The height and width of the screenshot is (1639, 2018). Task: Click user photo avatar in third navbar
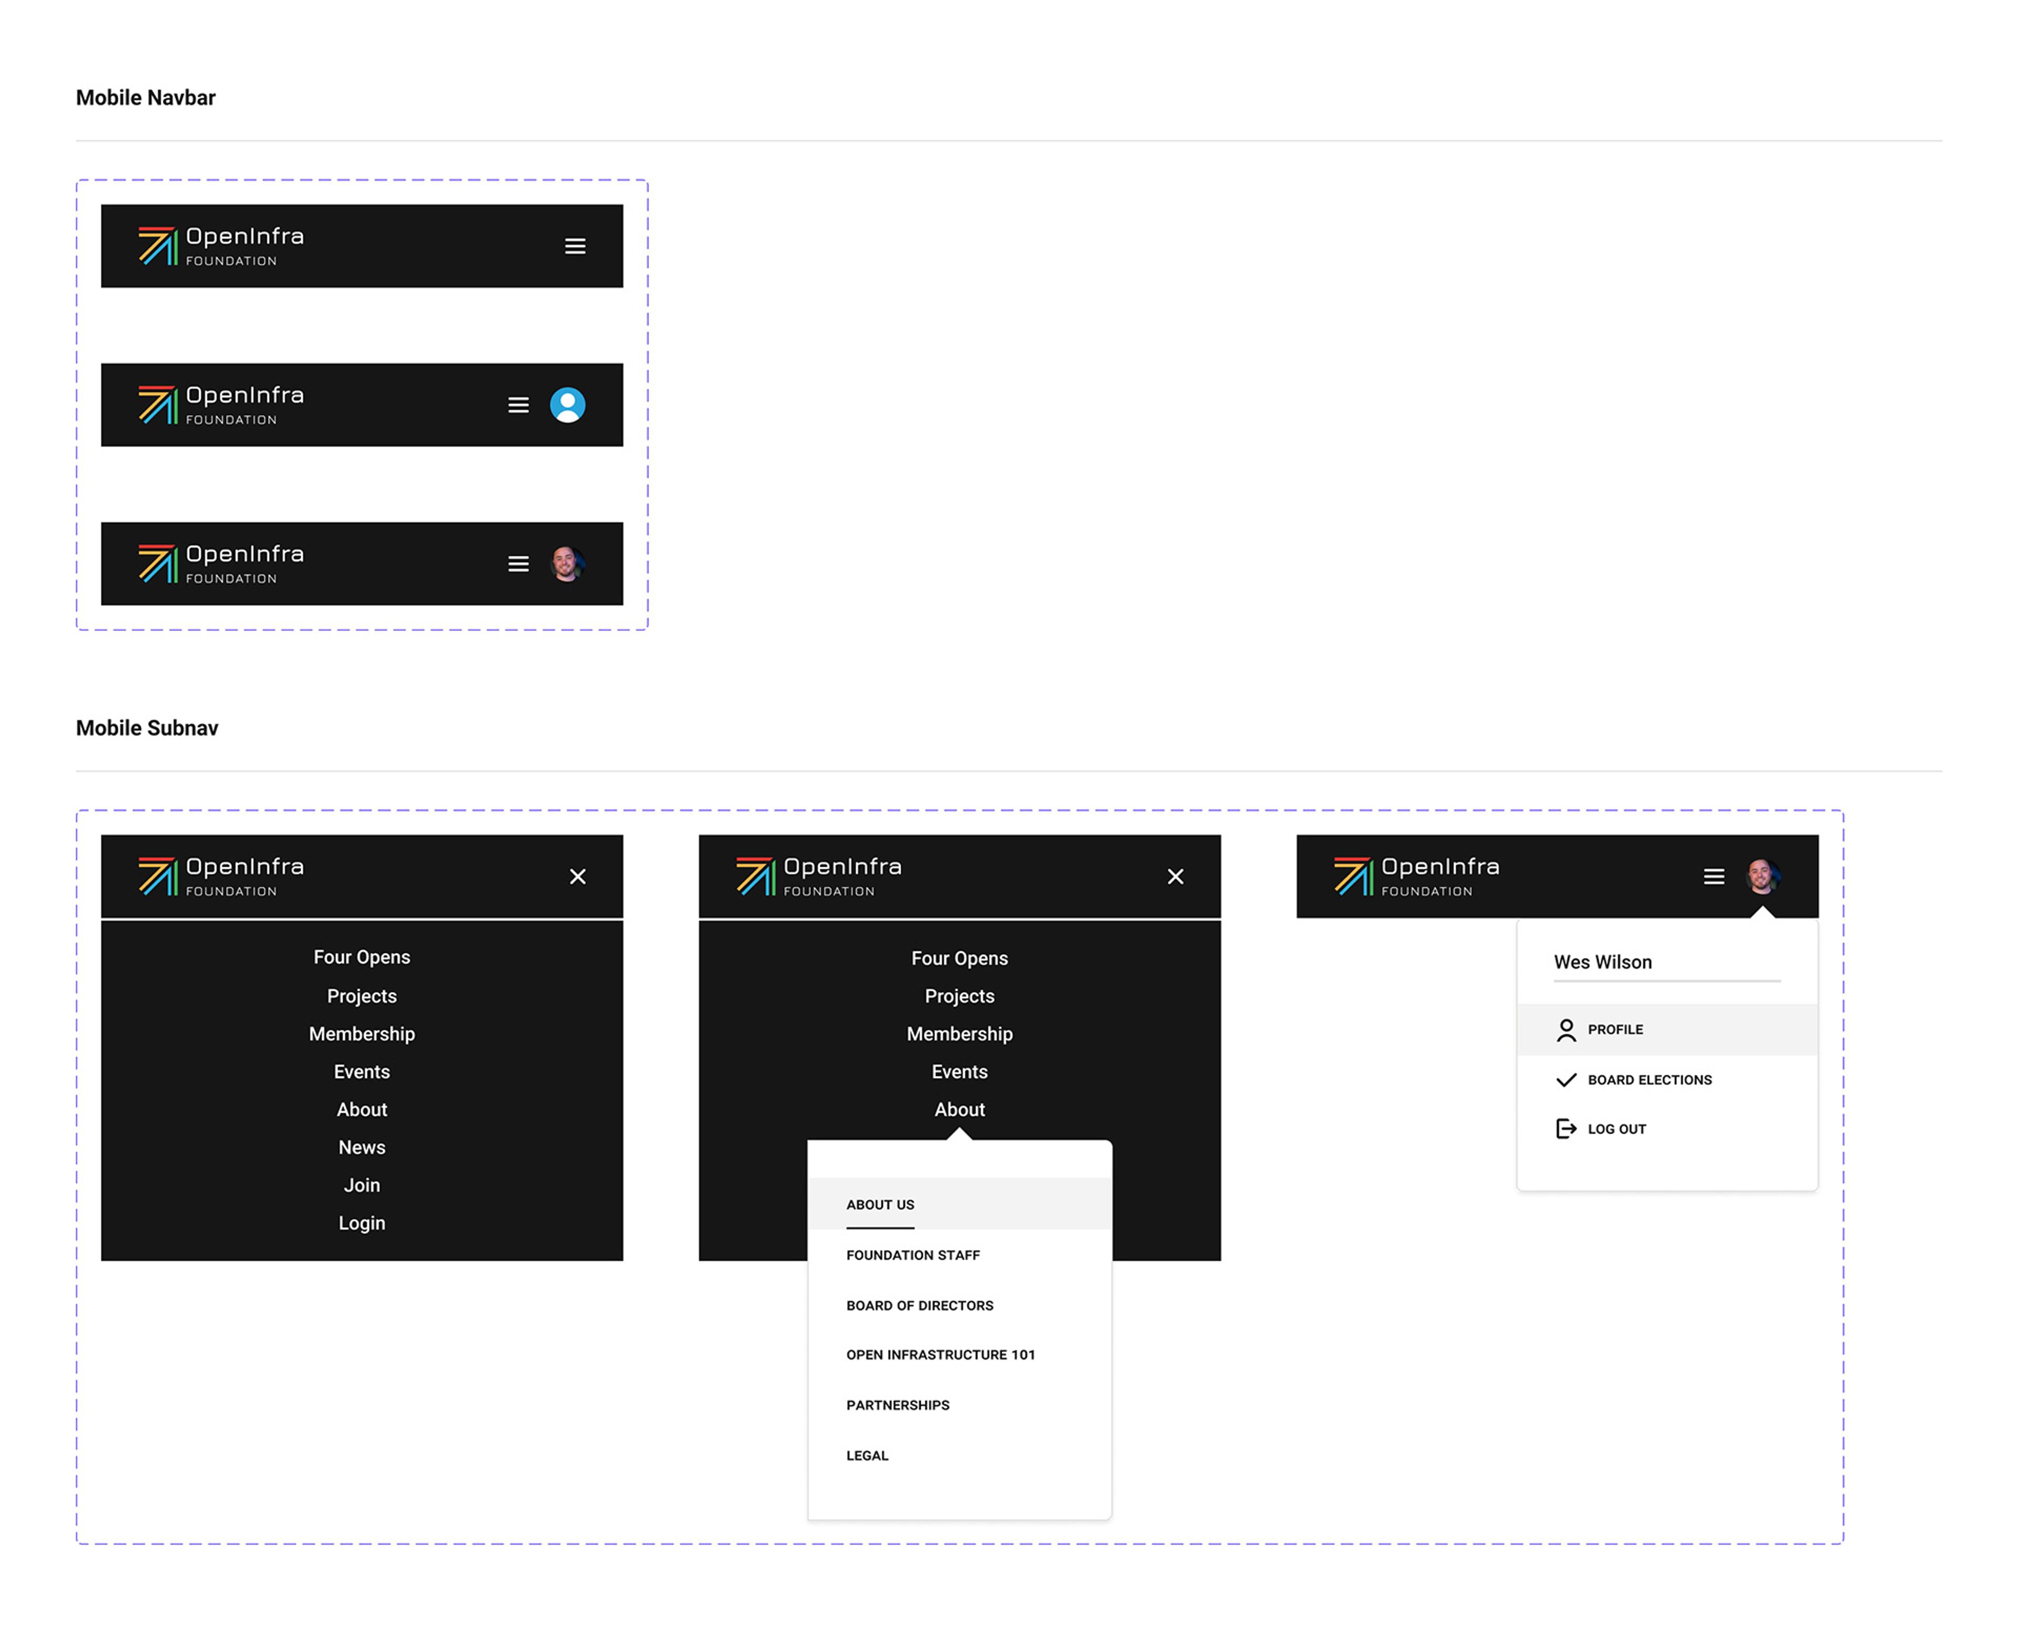click(567, 564)
